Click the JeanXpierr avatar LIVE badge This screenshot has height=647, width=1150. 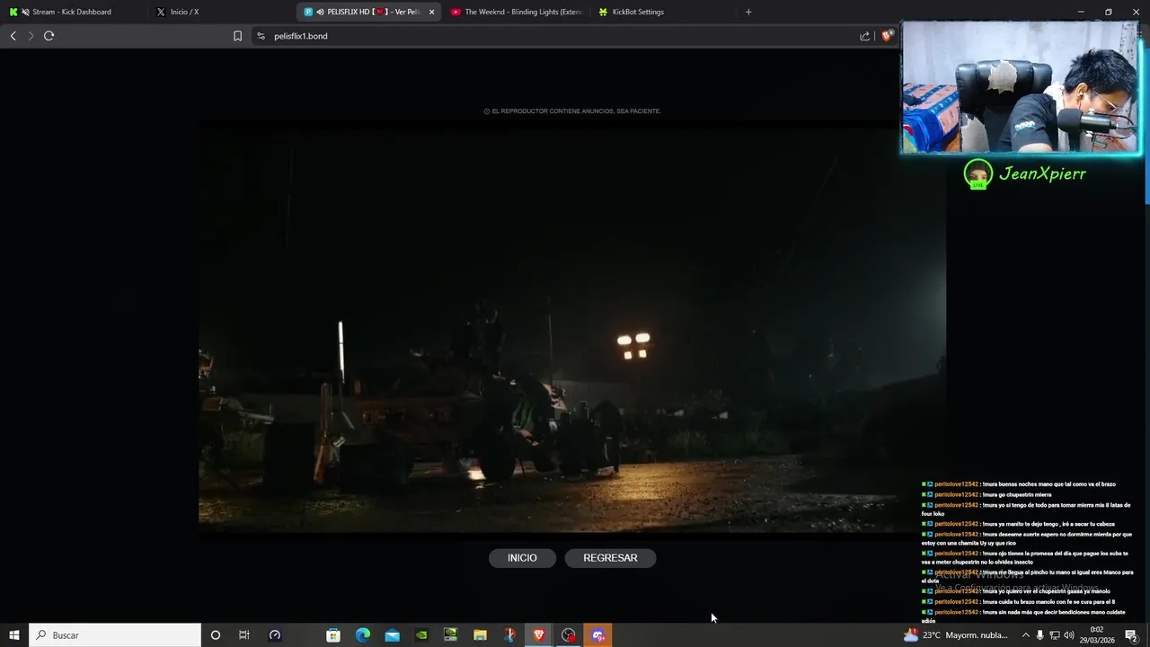(x=978, y=174)
